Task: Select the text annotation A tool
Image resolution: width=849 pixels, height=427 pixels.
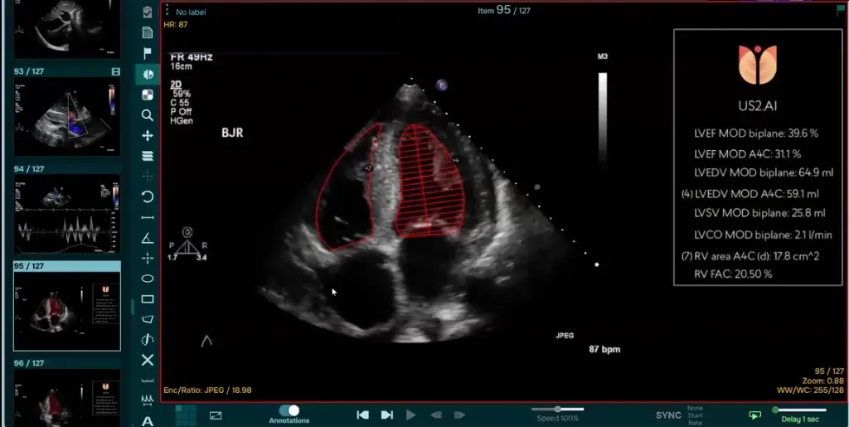Action: pos(148,421)
